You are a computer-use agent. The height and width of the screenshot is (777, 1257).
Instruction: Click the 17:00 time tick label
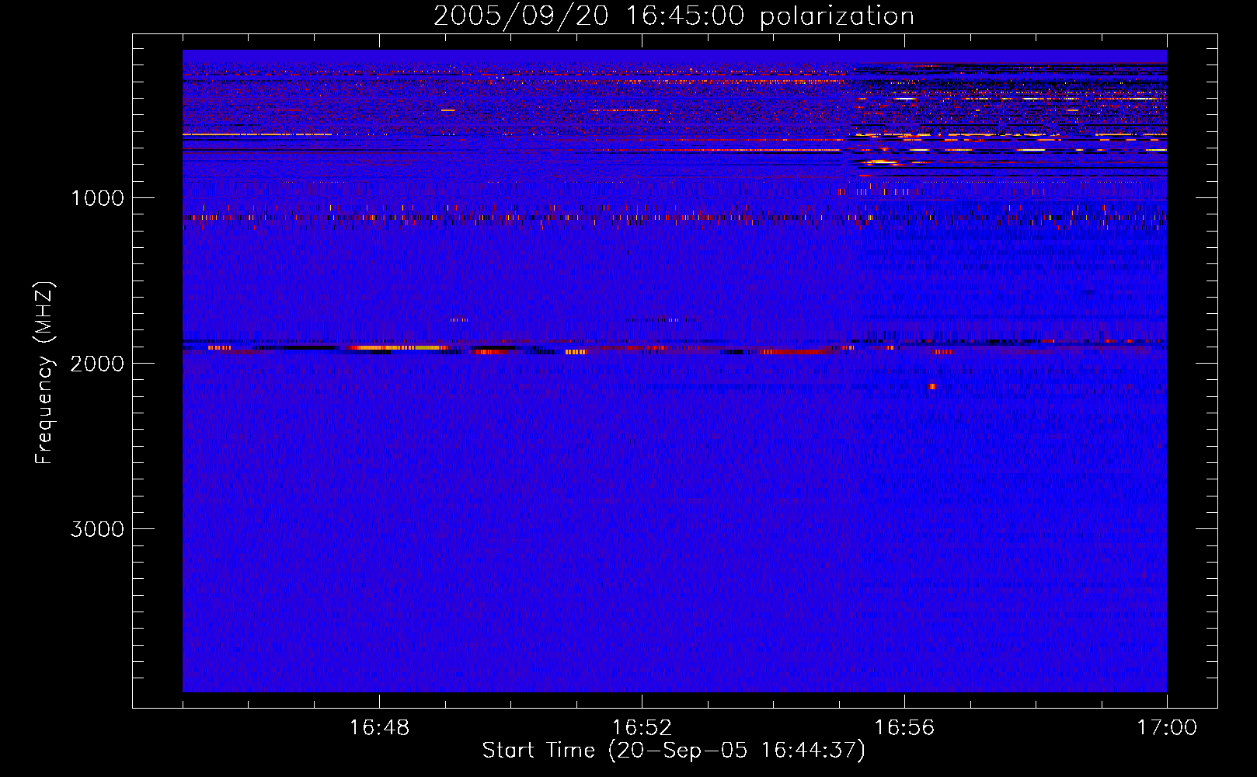(1167, 728)
